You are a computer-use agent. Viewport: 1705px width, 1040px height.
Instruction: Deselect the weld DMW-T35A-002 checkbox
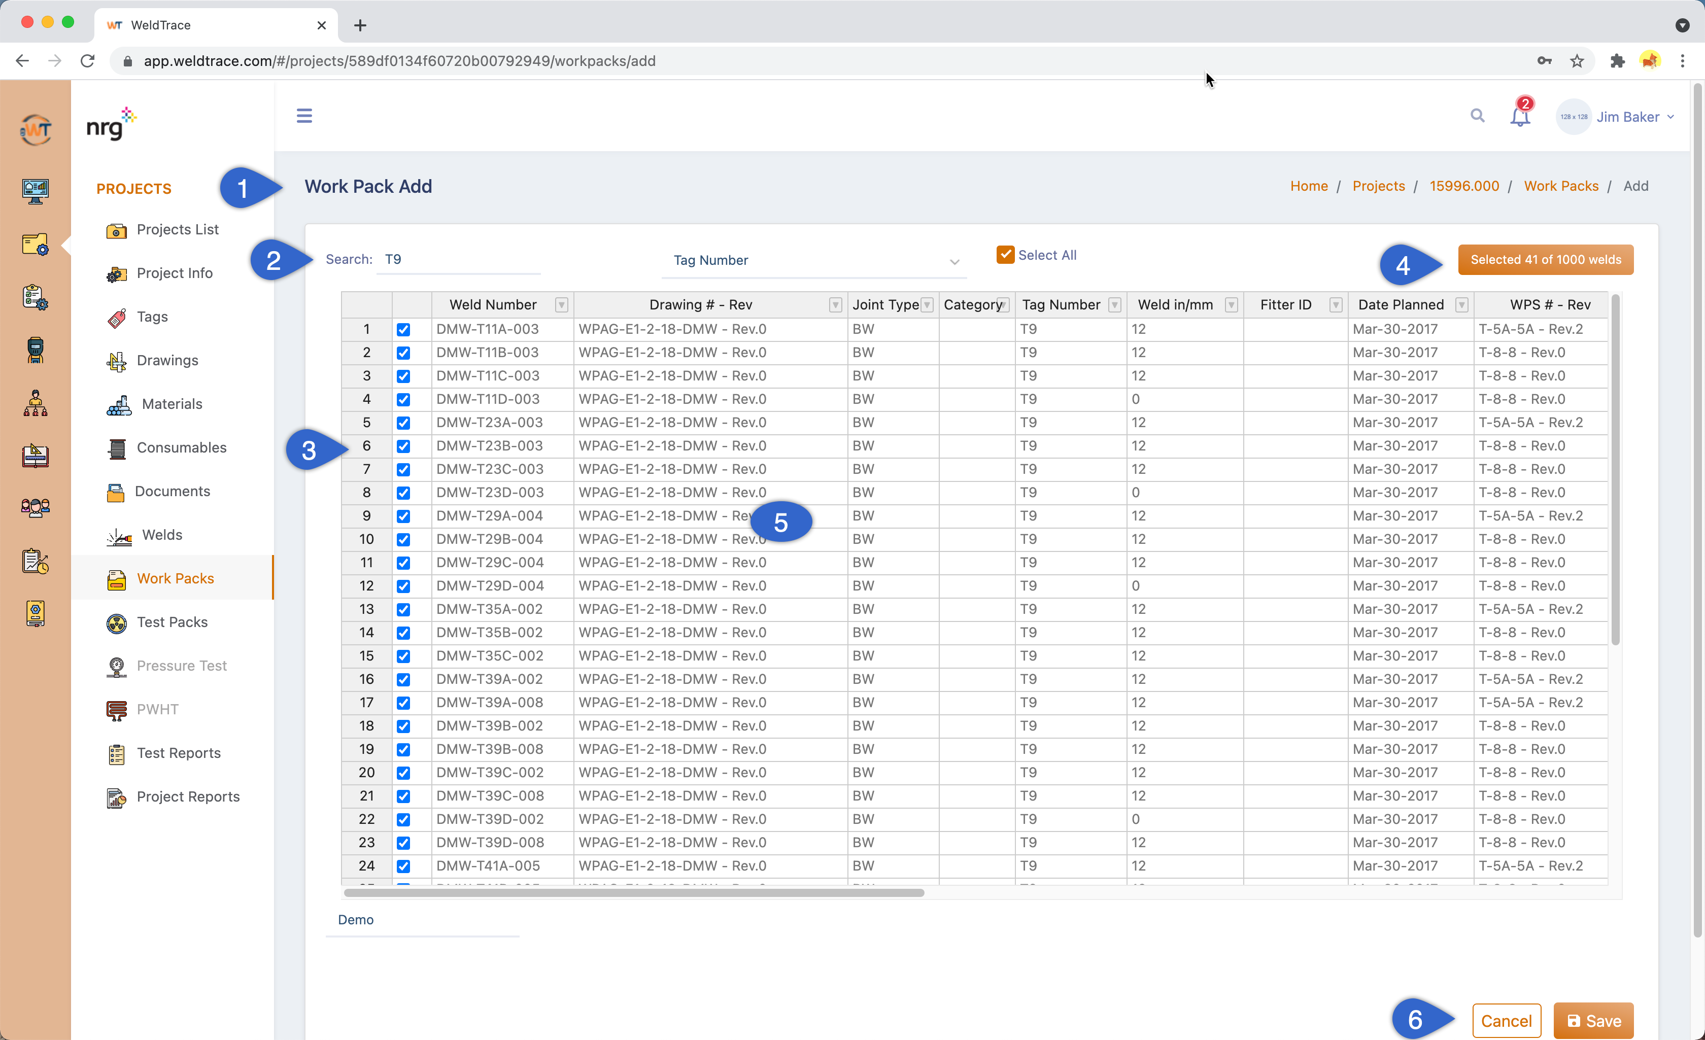[403, 610]
